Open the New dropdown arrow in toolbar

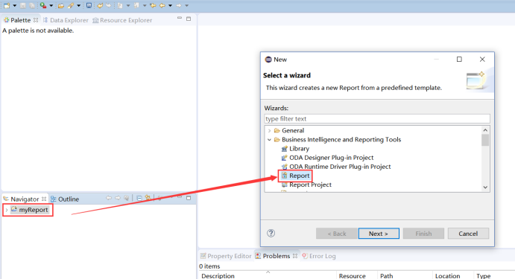[x=15, y=5]
